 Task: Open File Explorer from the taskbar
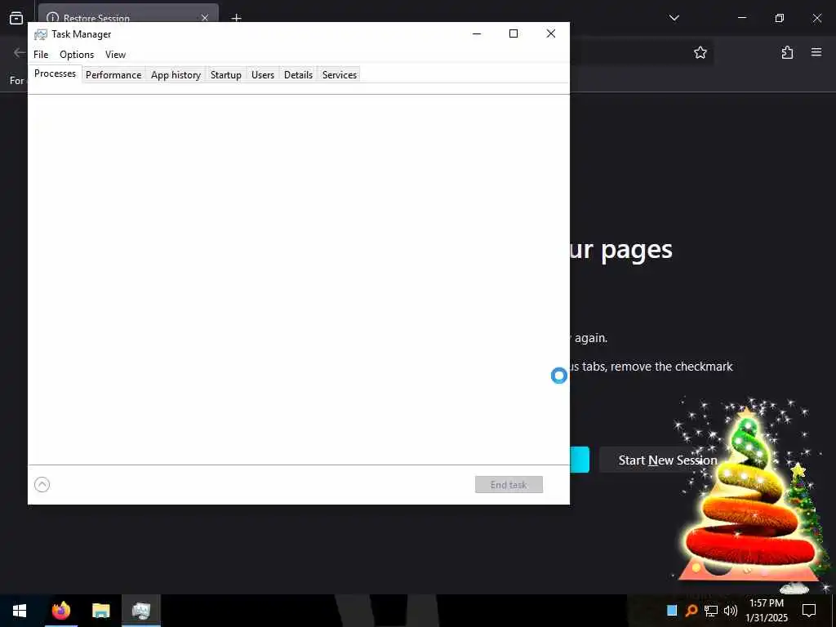tap(100, 611)
